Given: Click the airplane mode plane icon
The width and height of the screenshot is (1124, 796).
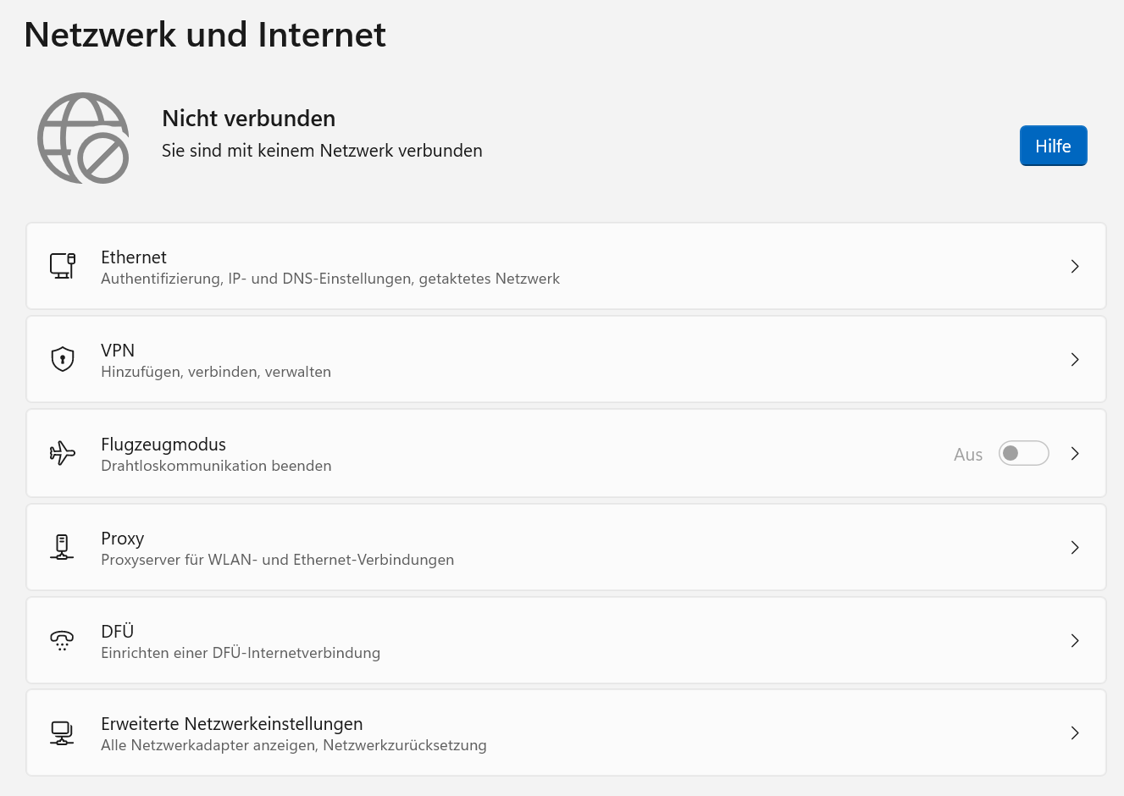Looking at the screenshot, I should [x=63, y=453].
